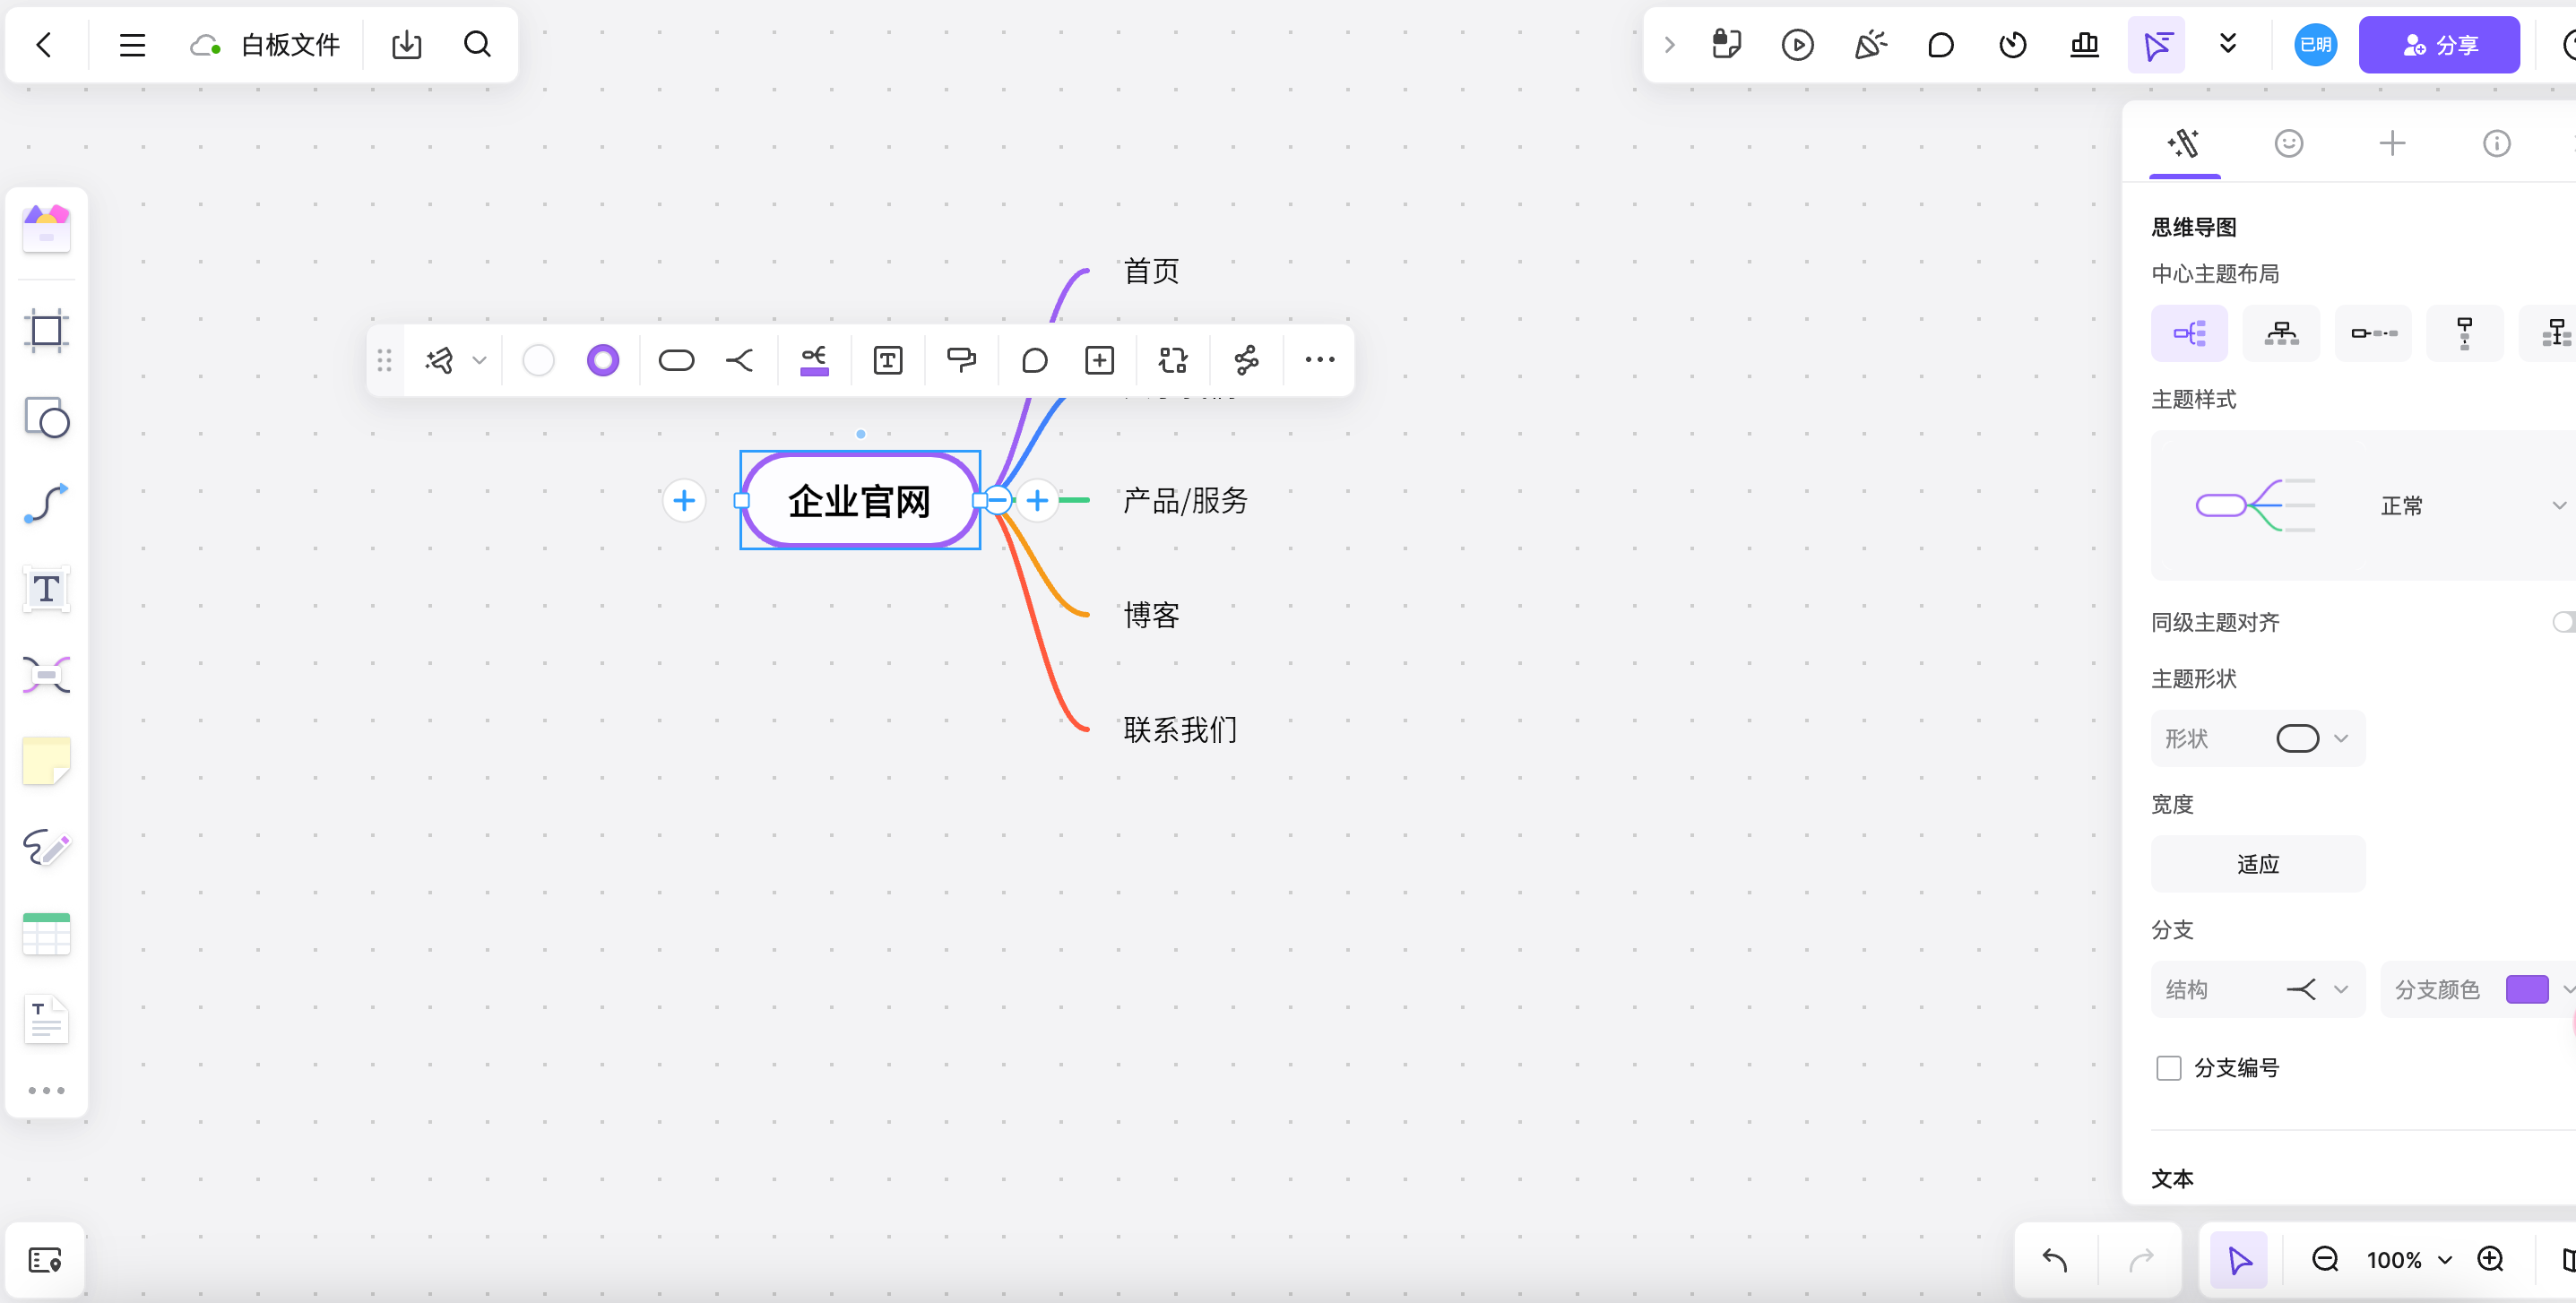Image resolution: width=2576 pixels, height=1303 pixels.
Task: Click the 适应 width button
Action: [2258, 864]
